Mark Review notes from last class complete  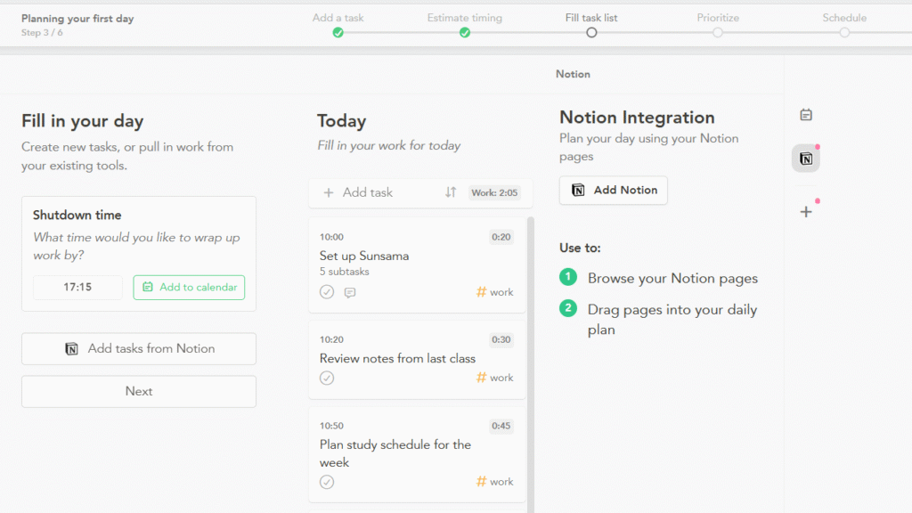[x=327, y=378]
